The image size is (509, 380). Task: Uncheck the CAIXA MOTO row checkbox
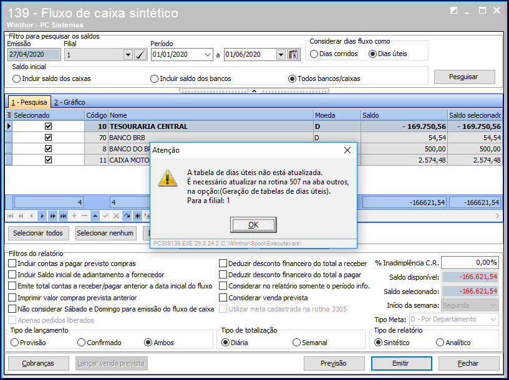click(x=49, y=160)
